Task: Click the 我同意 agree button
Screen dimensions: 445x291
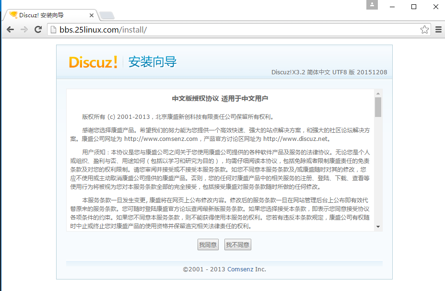Action: tap(208, 244)
